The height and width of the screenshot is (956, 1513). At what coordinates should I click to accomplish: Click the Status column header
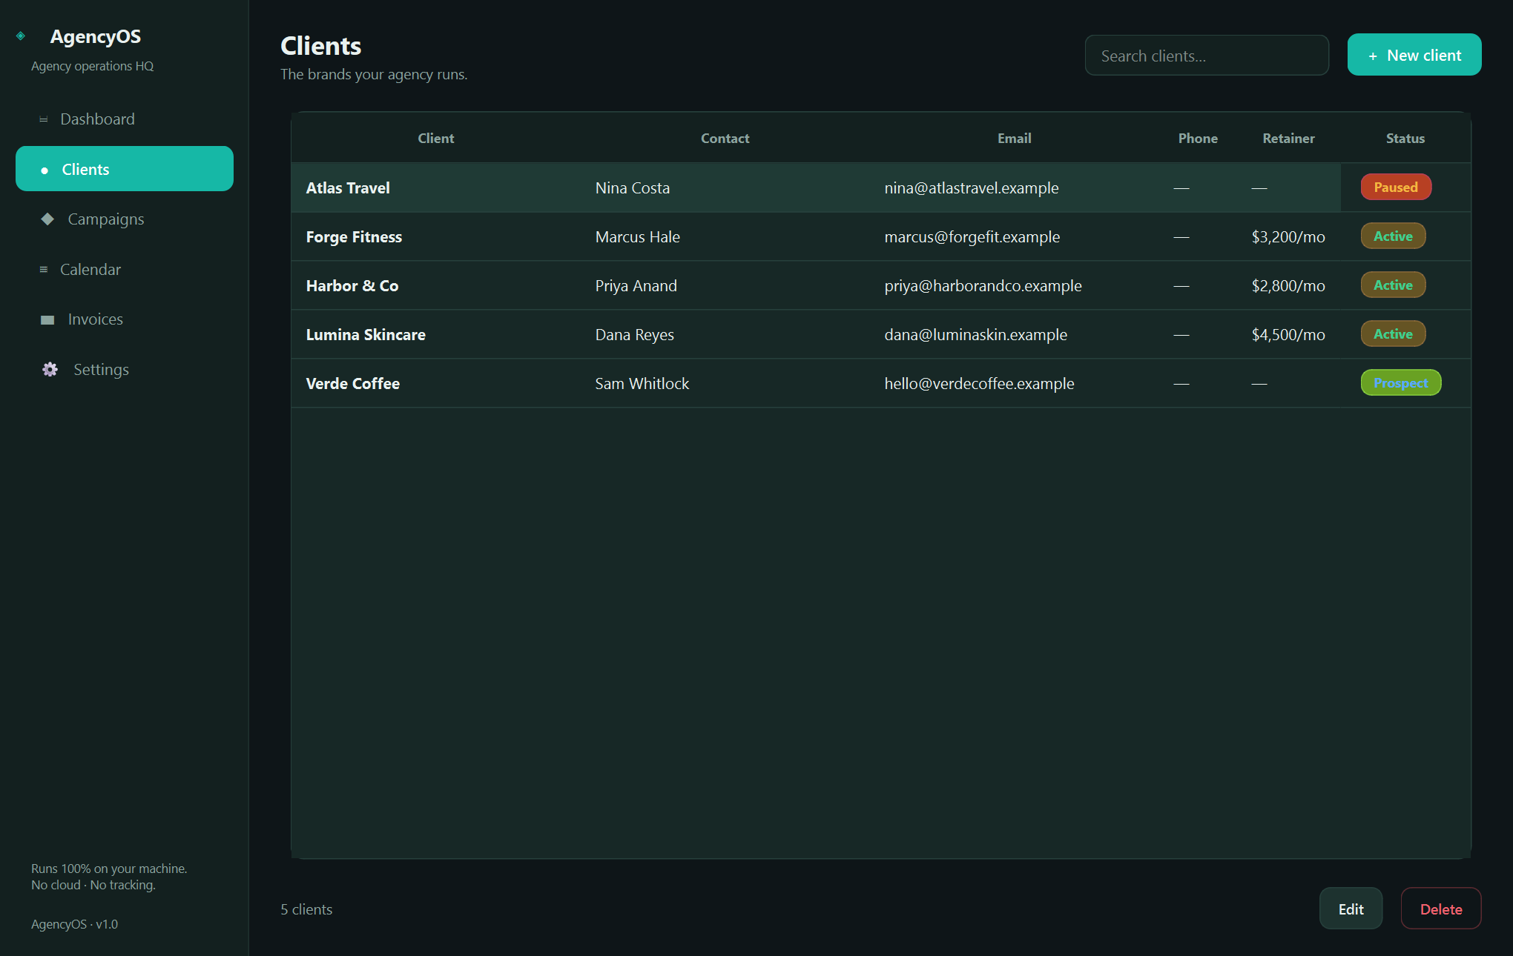[x=1405, y=139]
